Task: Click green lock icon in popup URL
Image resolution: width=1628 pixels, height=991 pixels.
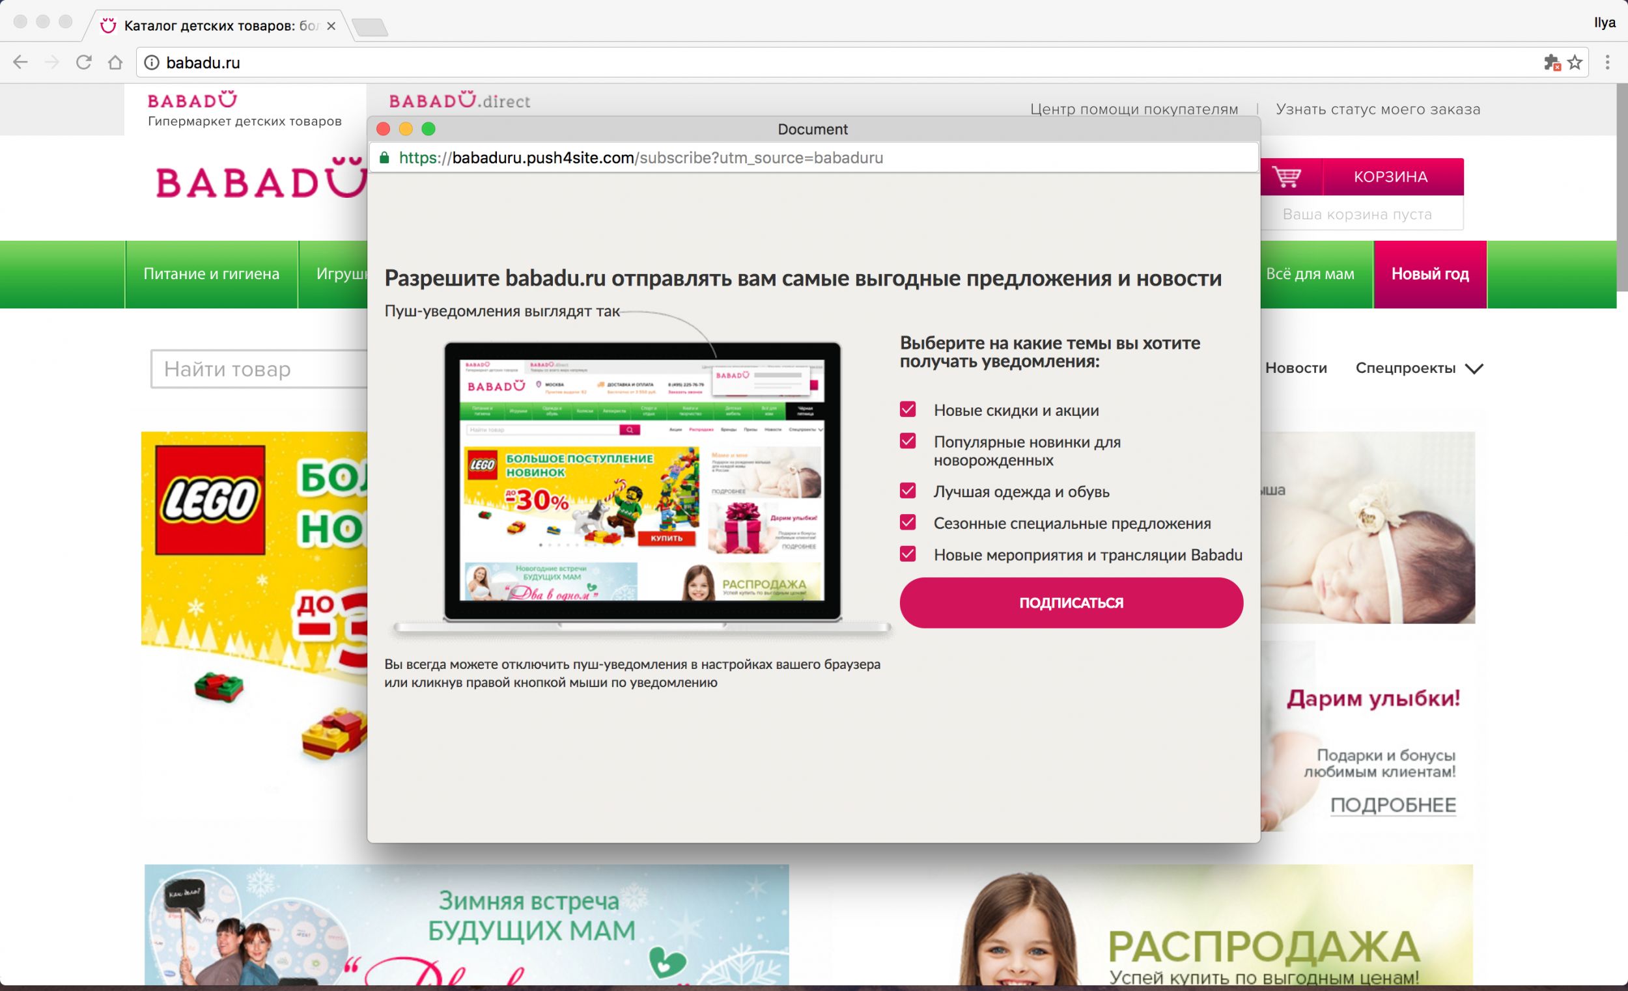Action: click(384, 158)
